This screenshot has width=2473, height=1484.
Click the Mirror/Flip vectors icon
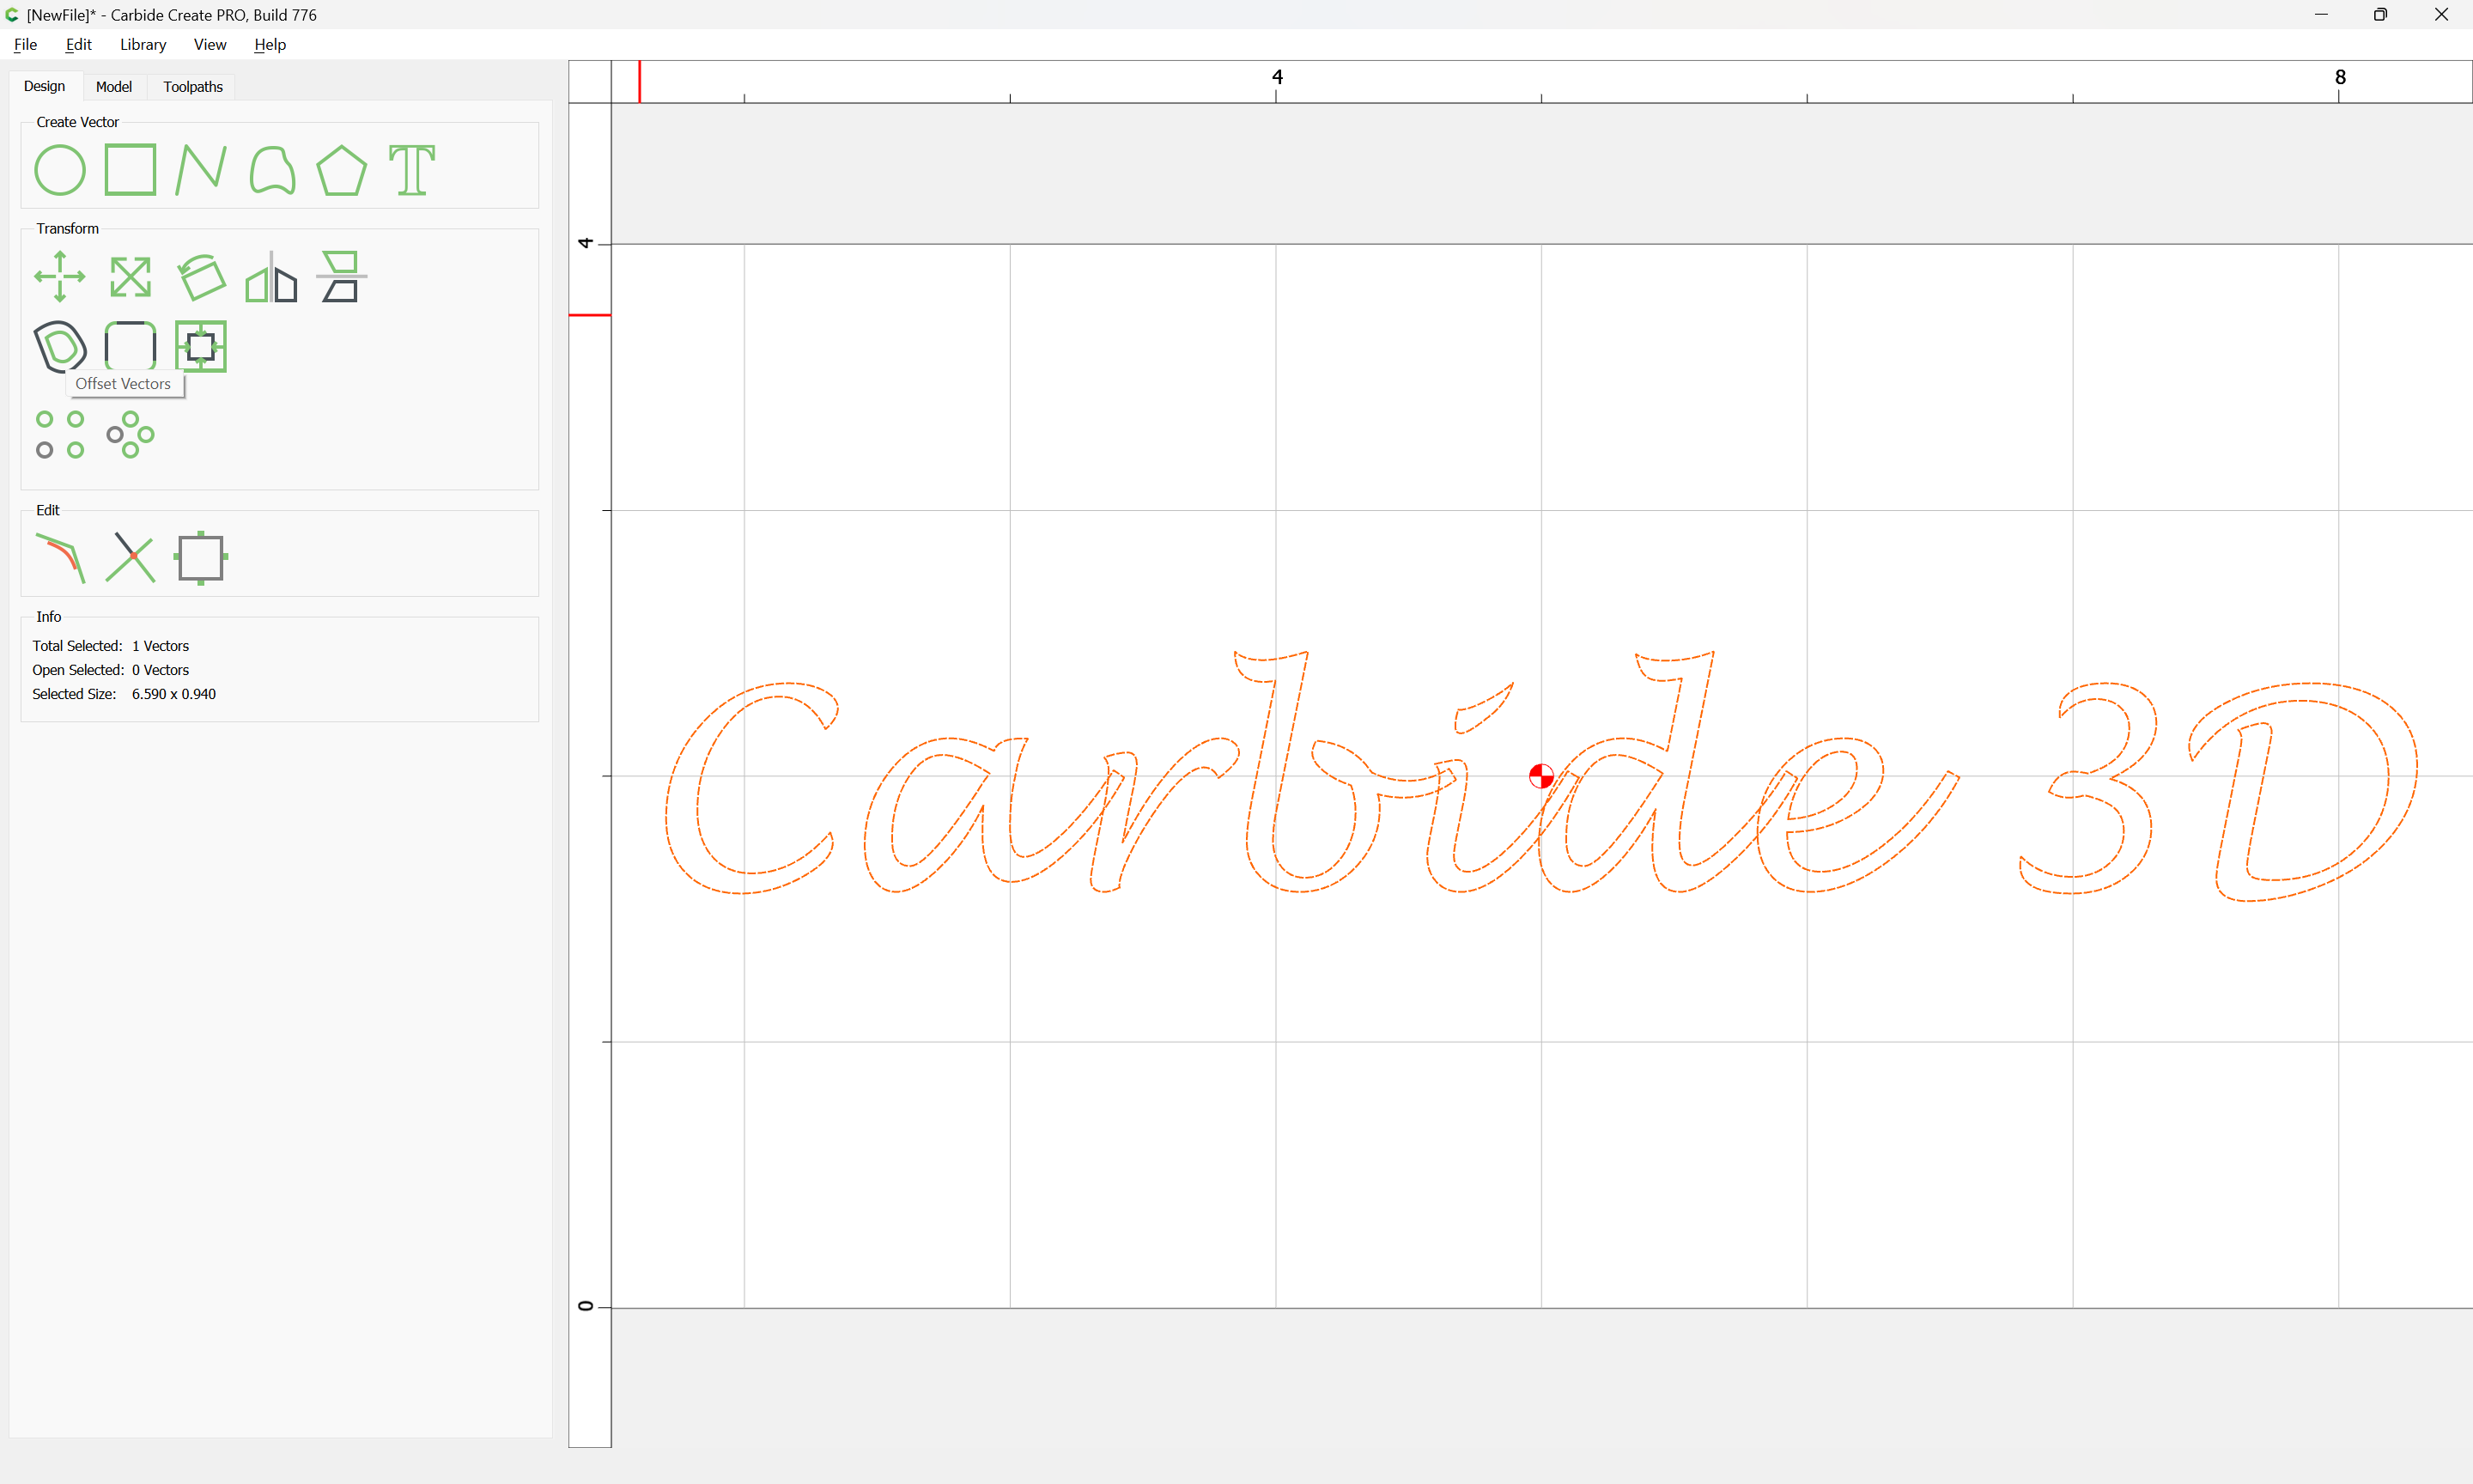click(270, 277)
